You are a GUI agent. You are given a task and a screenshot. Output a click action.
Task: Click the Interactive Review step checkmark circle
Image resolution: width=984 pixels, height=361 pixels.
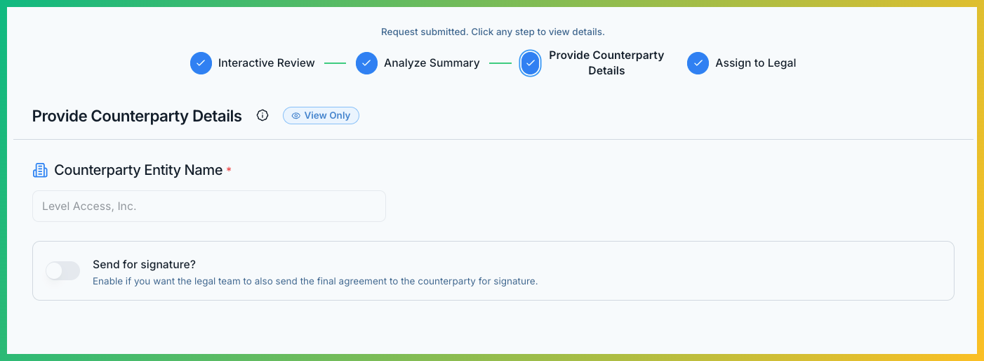coord(201,63)
